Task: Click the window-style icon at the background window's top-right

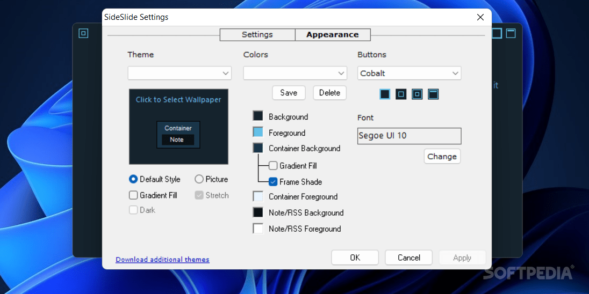Action: pyautogui.click(x=511, y=33)
